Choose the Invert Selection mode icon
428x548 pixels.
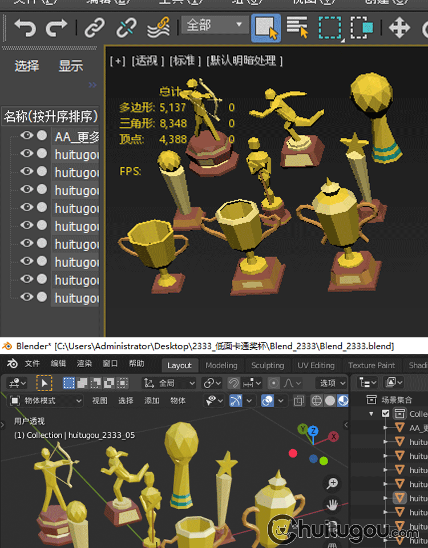pyautogui.click(x=108, y=384)
